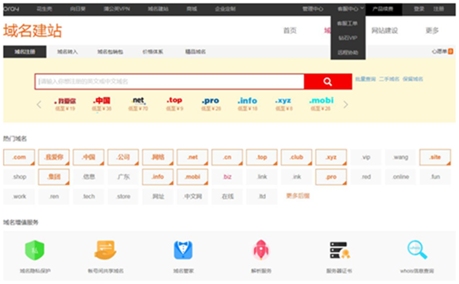Open the orange account domain sharing icon
This screenshot has width=459, height=284.
pos(105,249)
